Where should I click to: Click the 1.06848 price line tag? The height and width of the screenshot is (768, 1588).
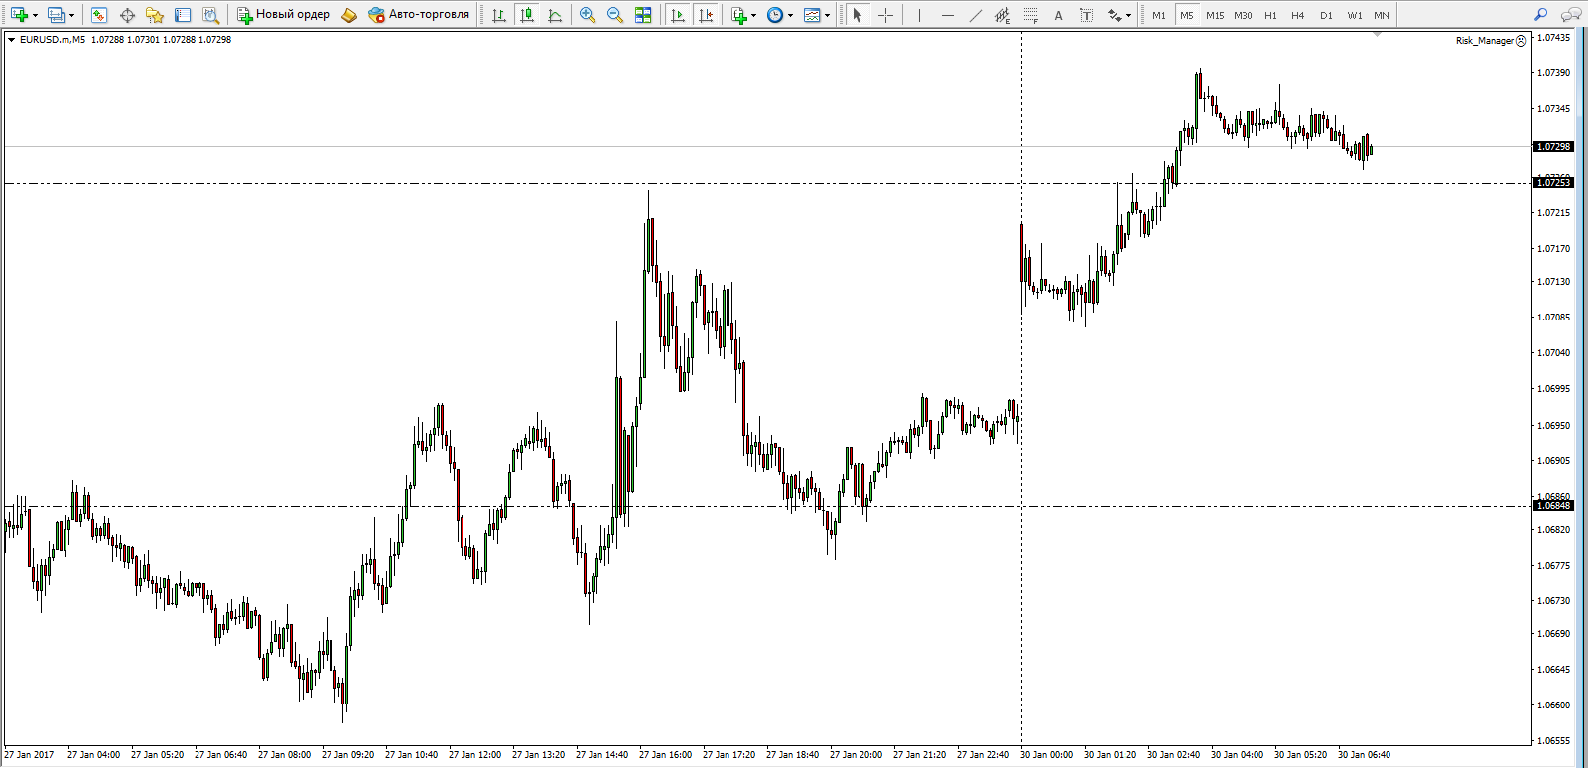pyautogui.click(x=1554, y=506)
